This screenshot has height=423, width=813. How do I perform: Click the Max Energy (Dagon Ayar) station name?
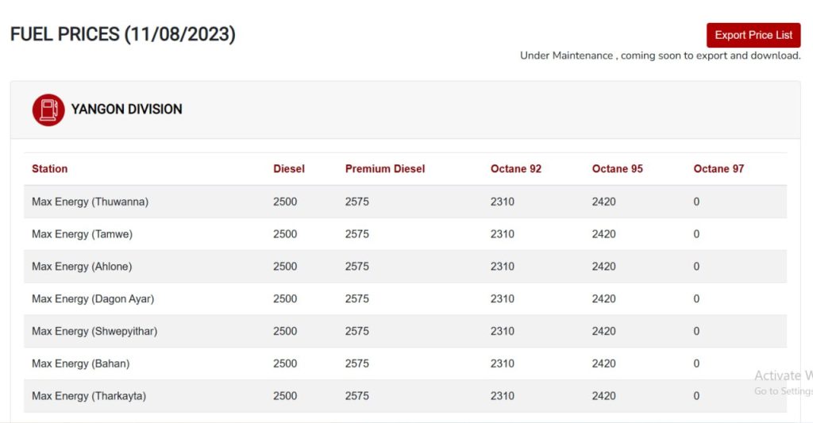point(93,299)
